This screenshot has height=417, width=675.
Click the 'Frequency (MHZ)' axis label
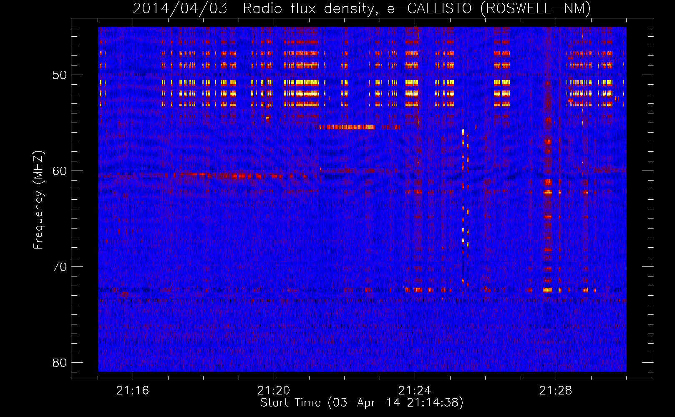tap(38, 200)
